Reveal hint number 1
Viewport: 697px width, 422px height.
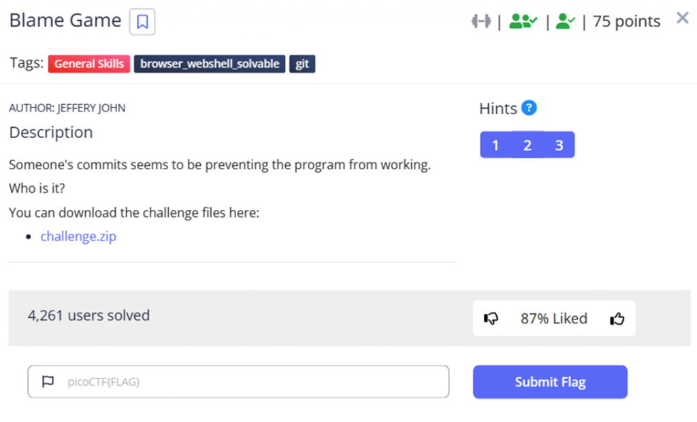tap(496, 145)
